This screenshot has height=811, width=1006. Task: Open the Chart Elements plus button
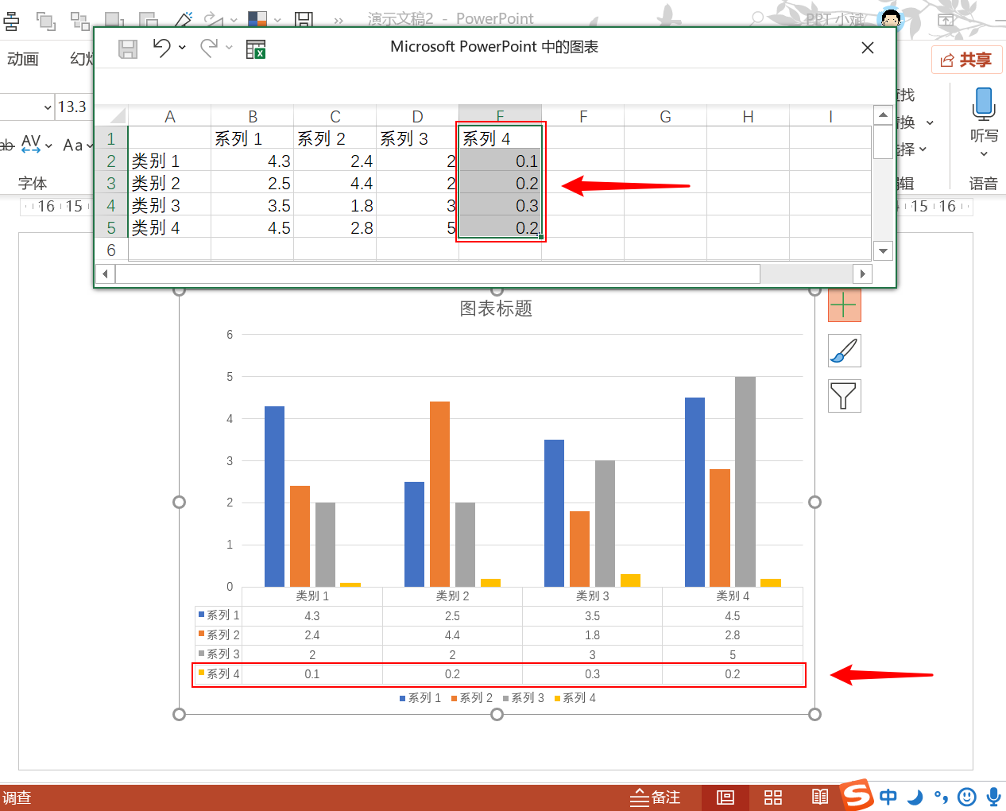point(844,305)
